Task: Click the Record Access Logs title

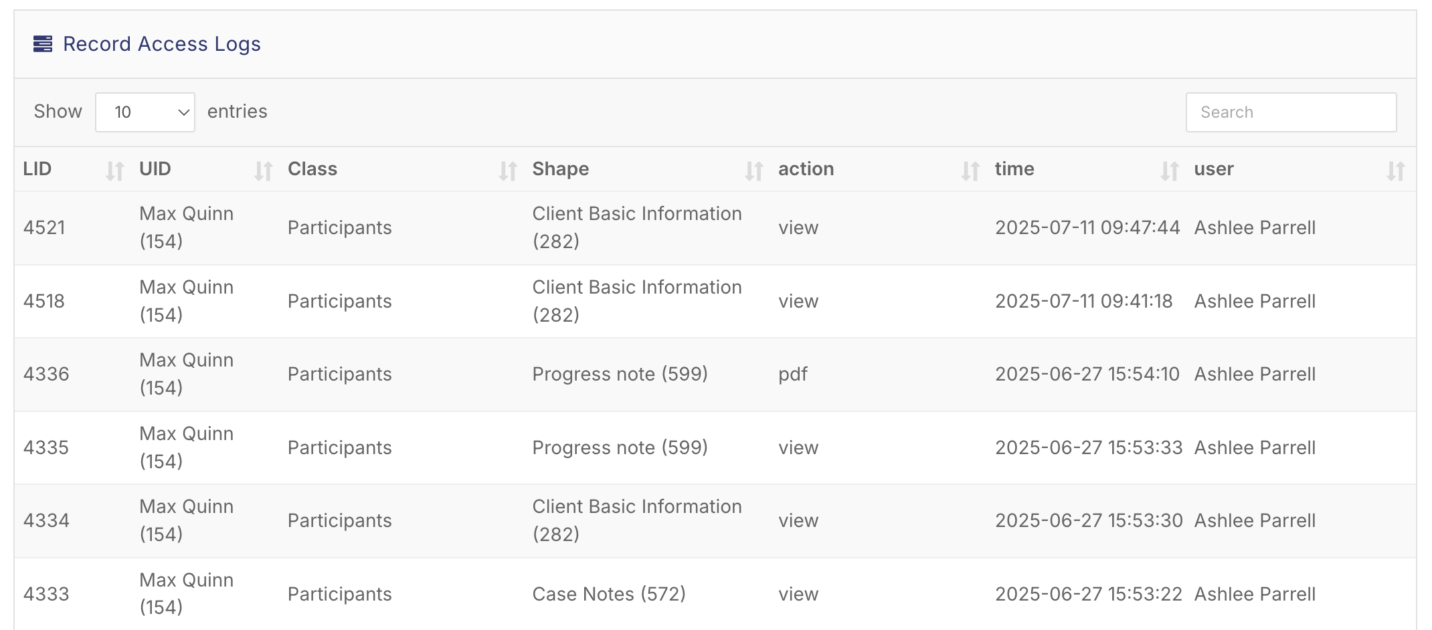Action: [162, 44]
